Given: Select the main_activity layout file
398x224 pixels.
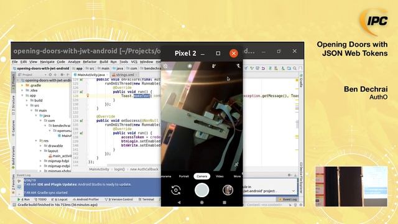Looking at the screenshot, I should click(60, 156).
